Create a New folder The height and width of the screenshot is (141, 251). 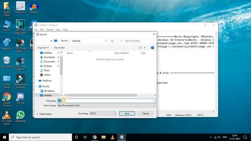(60, 48)
